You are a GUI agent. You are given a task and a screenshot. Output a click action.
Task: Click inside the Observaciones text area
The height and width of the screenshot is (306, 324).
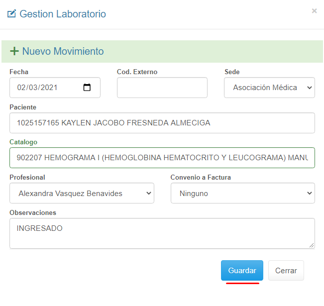point(162,233)
